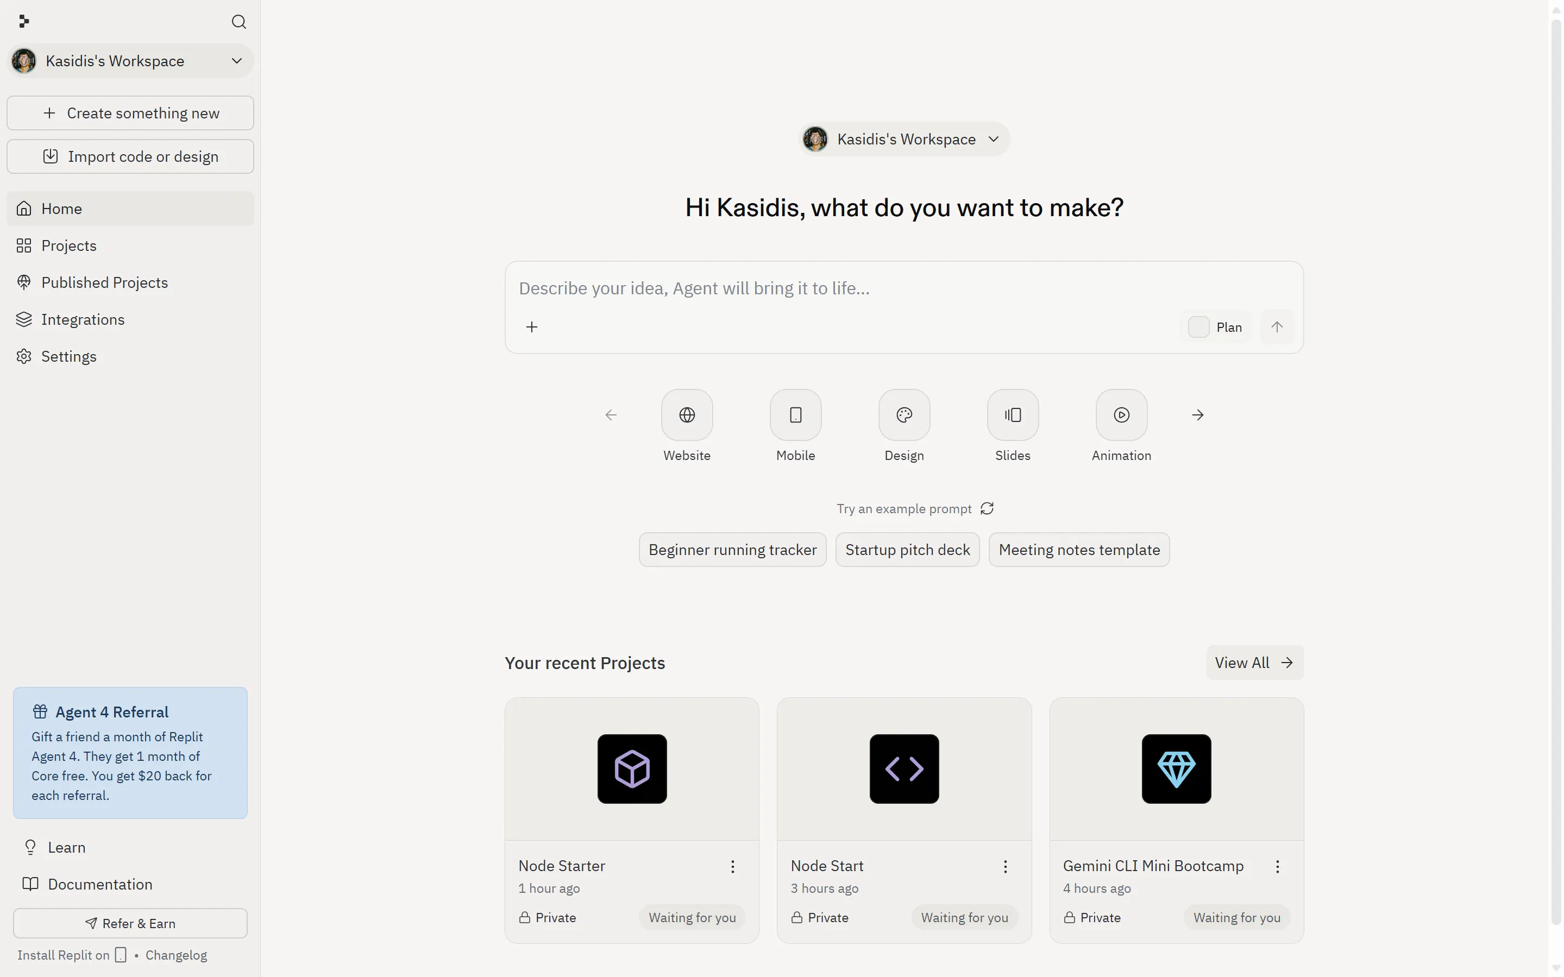Image resolution: width=1564 pixels, height=977 pixels.
Task: Click the Node Starter project title
Action: click(x=562, y=866)
